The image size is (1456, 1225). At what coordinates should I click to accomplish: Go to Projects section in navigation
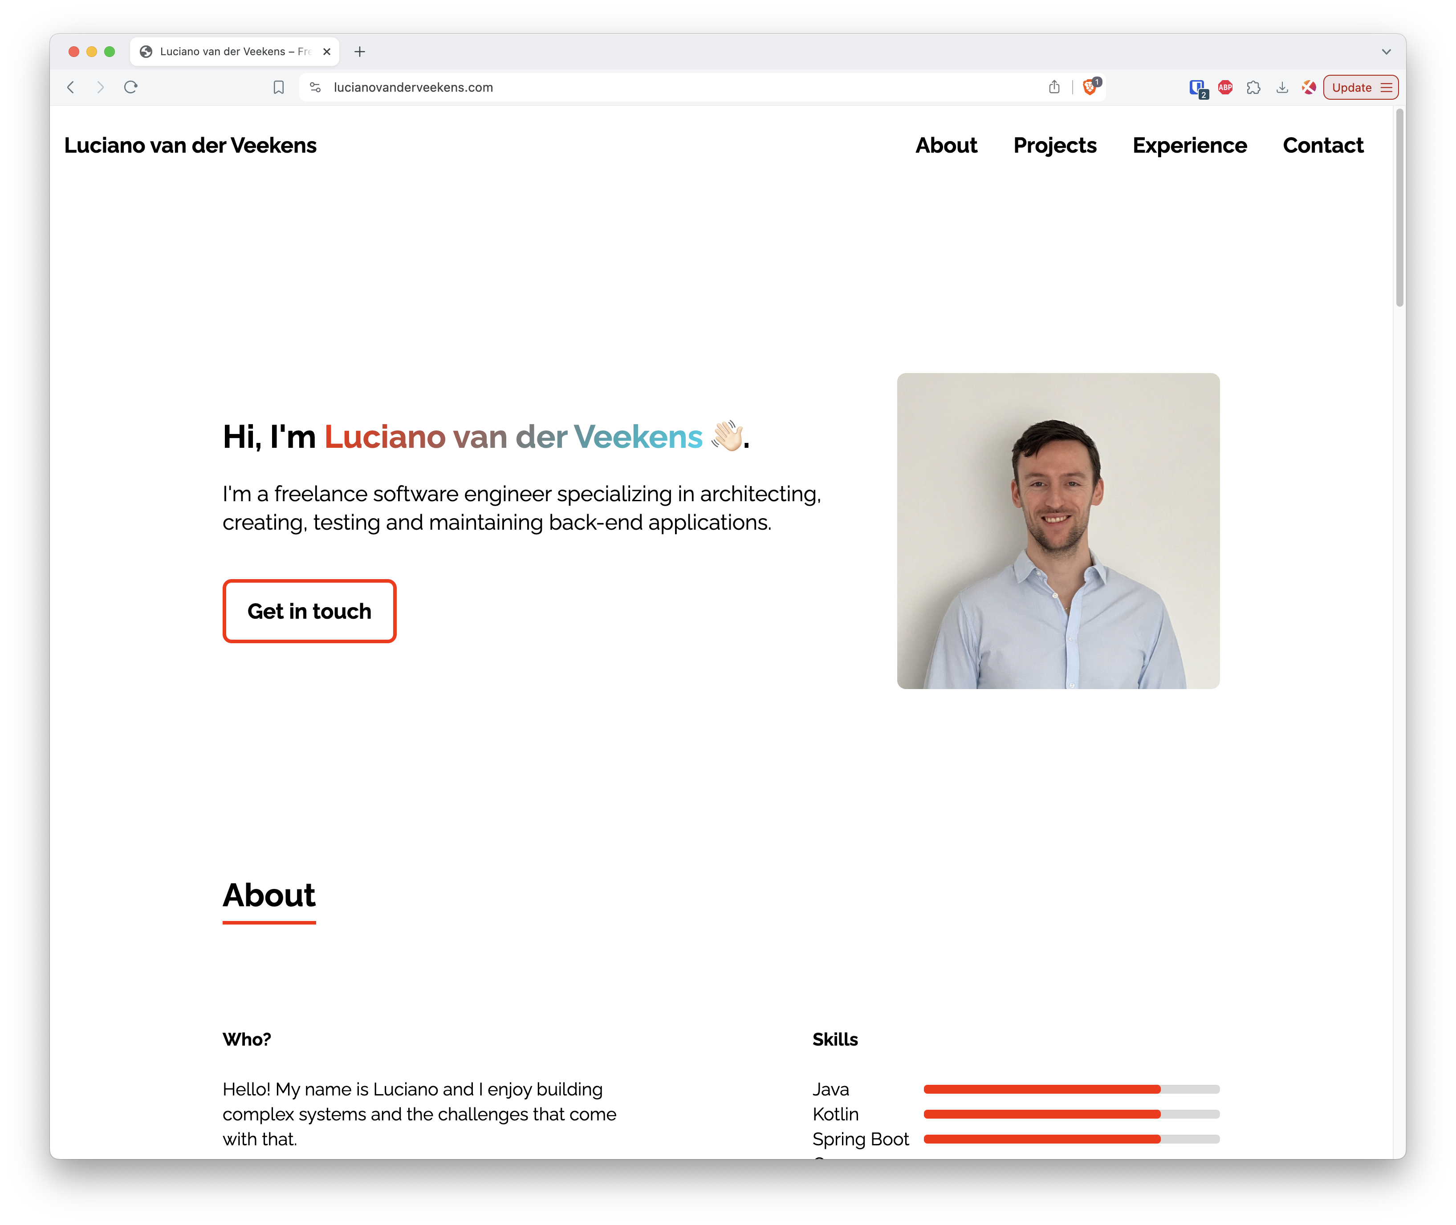[1054, 145]
